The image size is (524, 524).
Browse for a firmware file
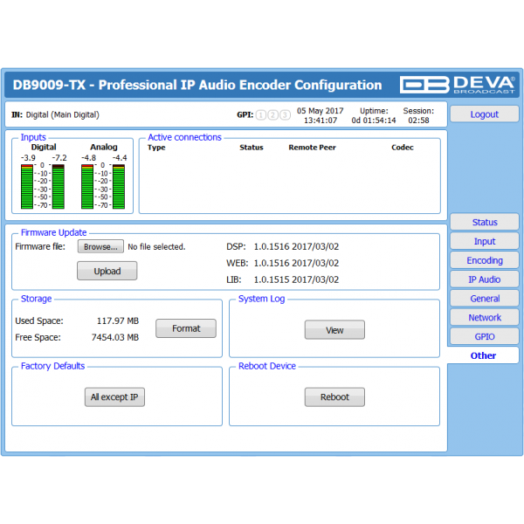pos(100,246)
